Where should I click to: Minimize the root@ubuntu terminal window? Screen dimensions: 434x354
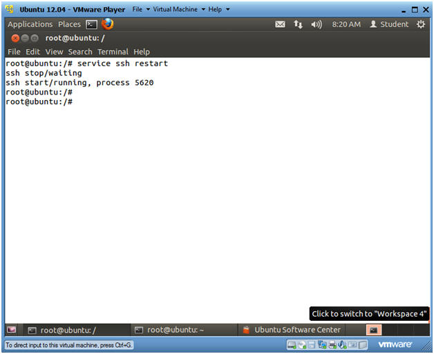[25, 38]
